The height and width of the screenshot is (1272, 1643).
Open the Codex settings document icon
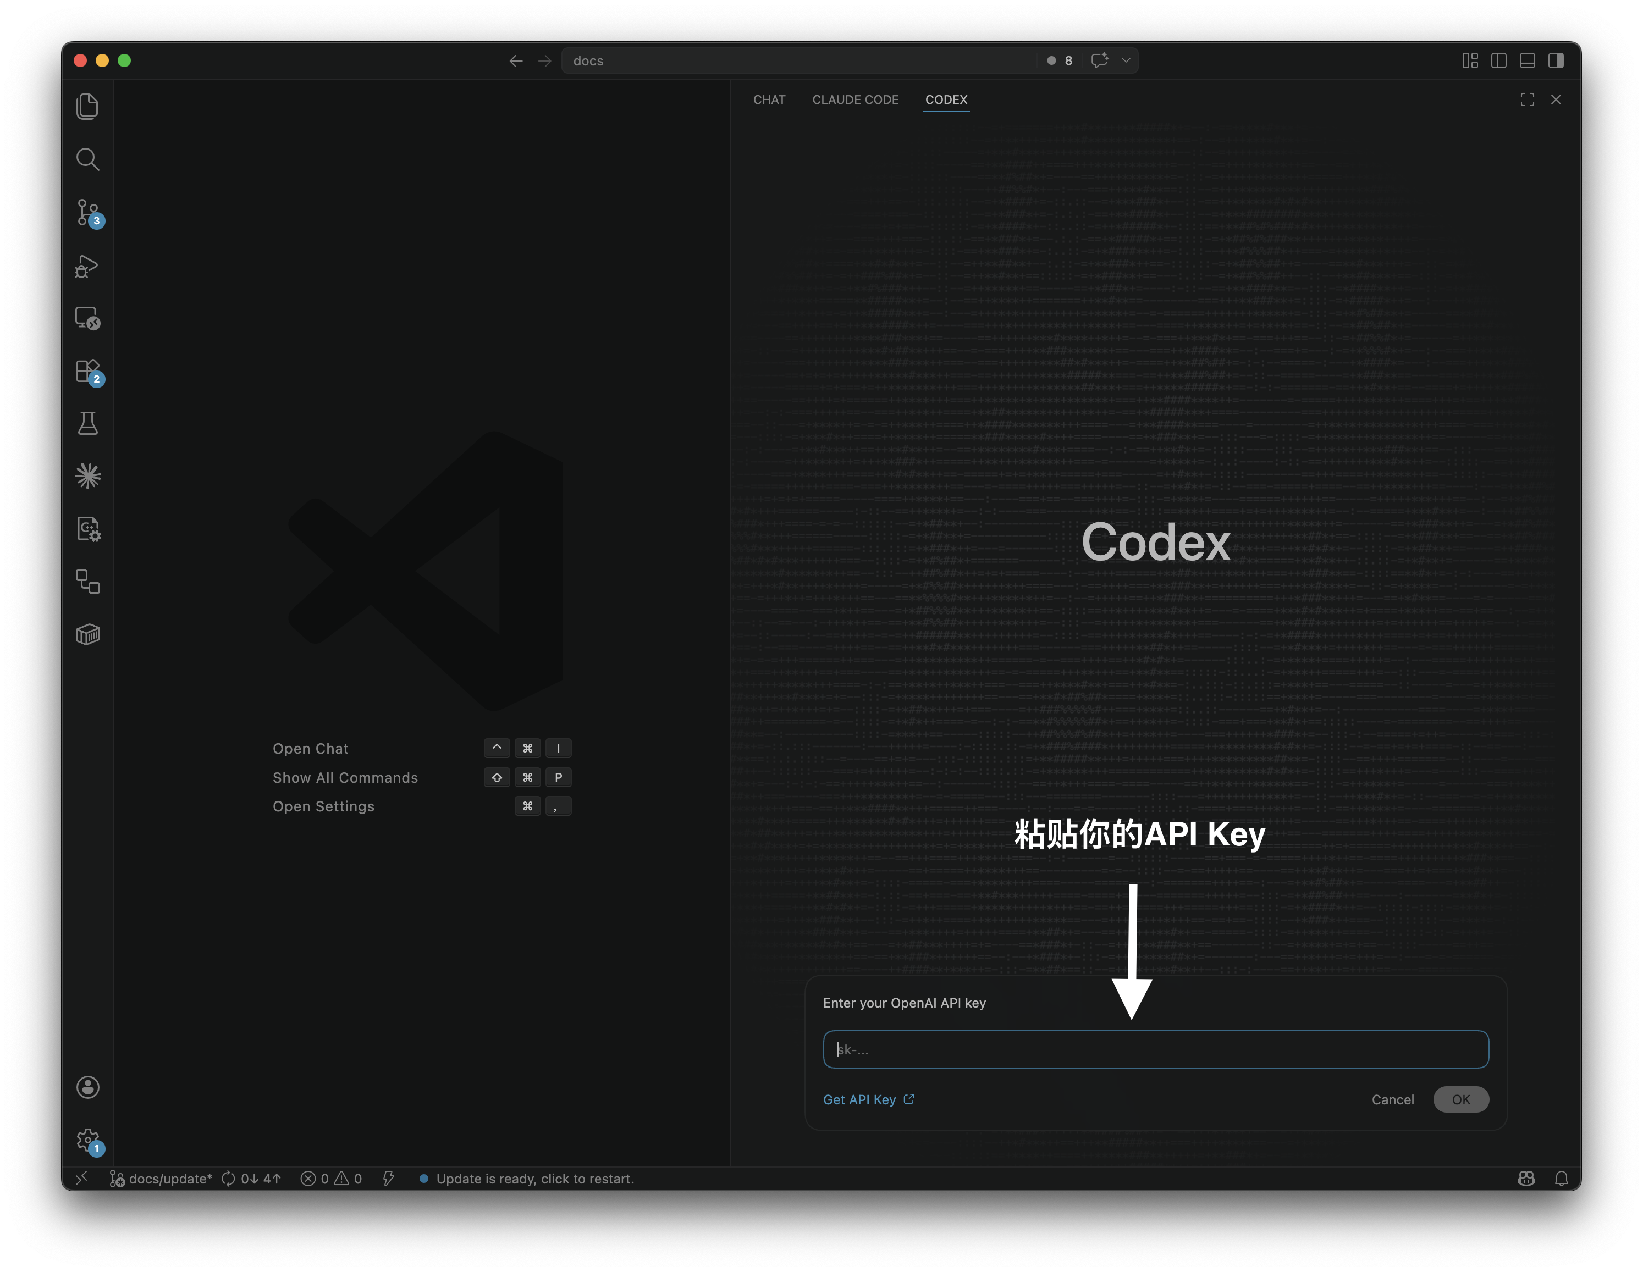pyautogui.click(x=87, y=529)
